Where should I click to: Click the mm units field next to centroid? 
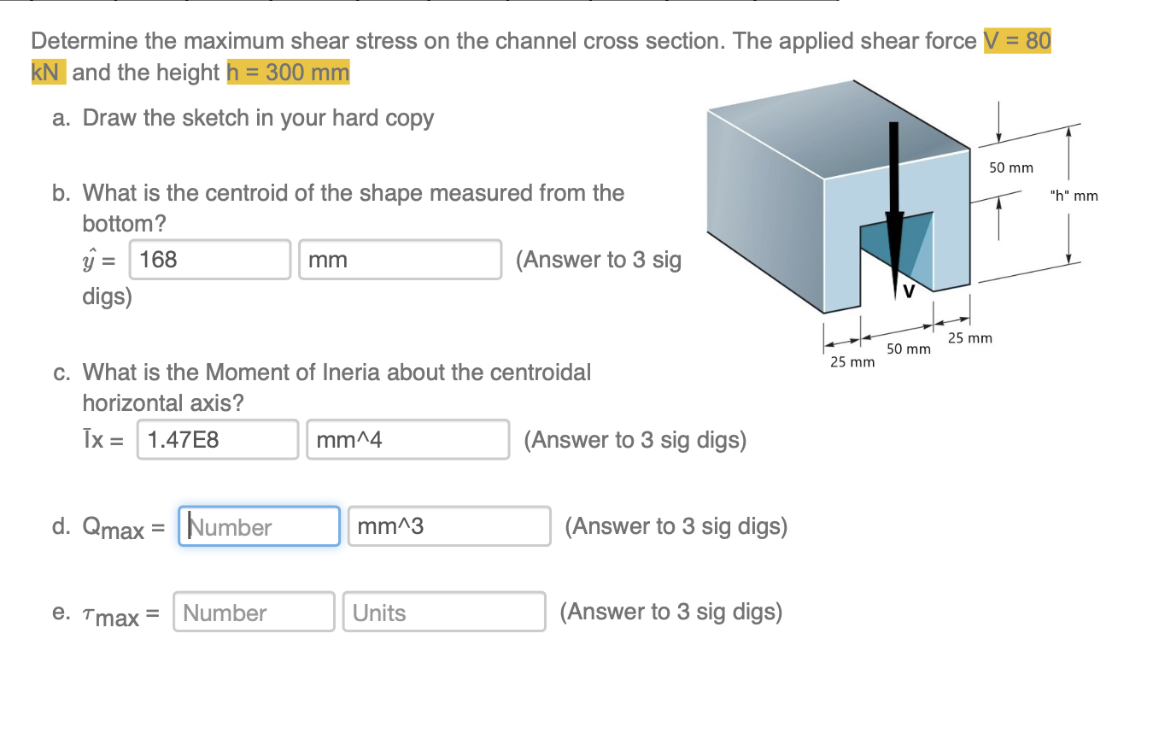400,259
